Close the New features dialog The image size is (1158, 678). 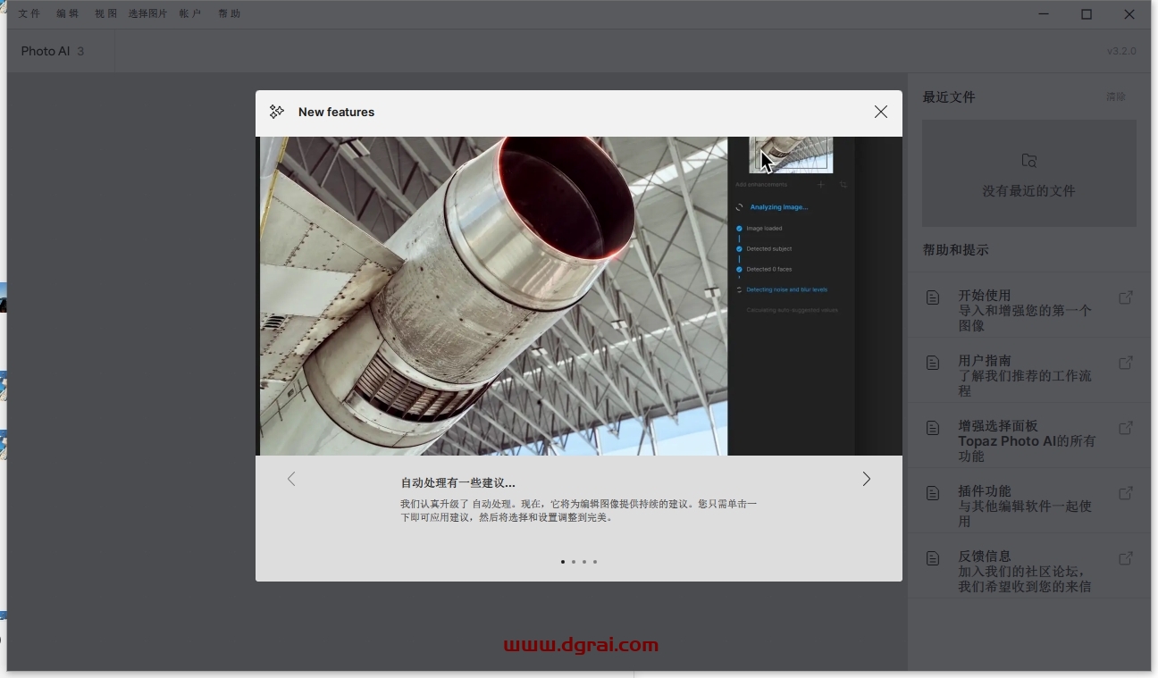pyautogui.click(x=880, y=112)
